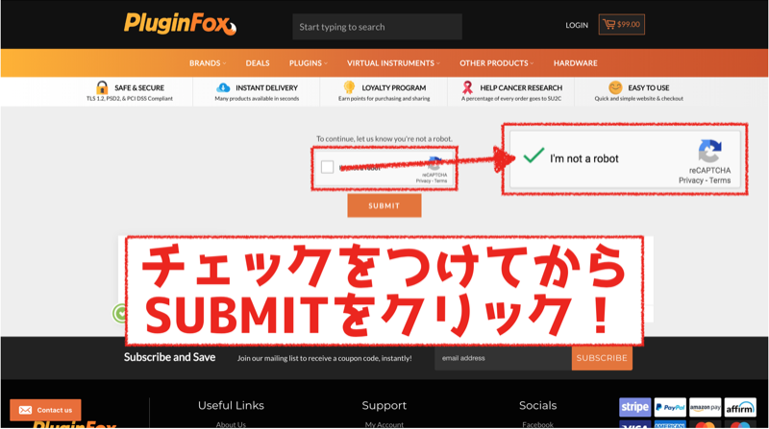The width and height of the screenshot is (769, 429).
Task: Expand the VIRTUAL INSTRUMENTS dropdown
Action: pyautogui.click(x=393, y=63)
